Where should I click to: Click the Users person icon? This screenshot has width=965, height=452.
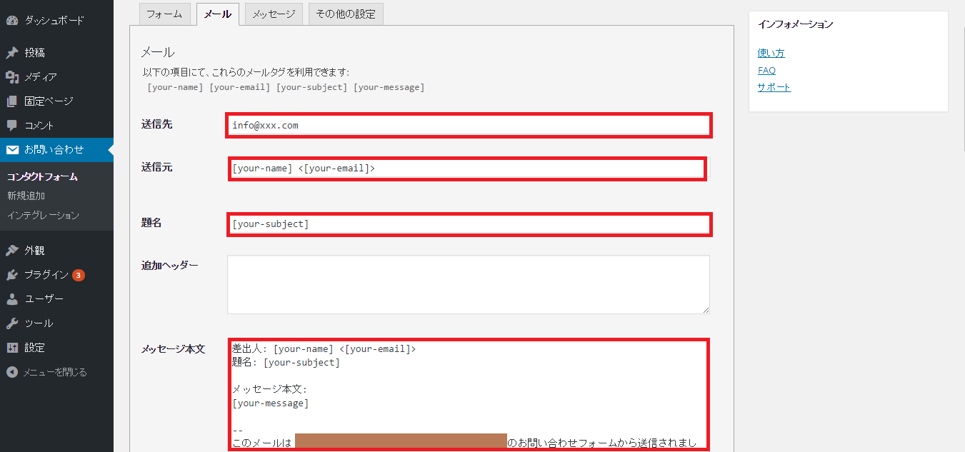[x=12, y=299]
